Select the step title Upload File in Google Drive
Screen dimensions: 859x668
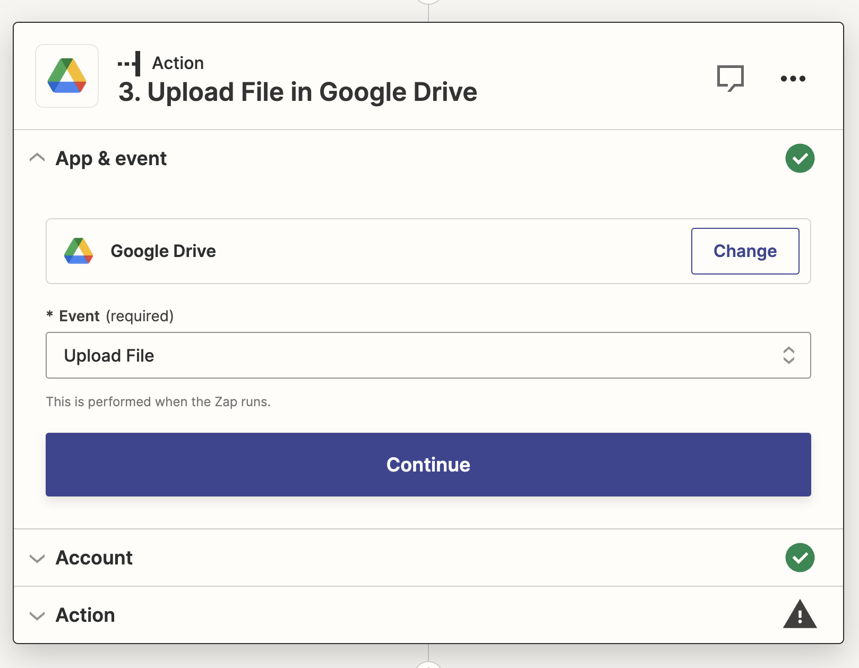(297, 92)
